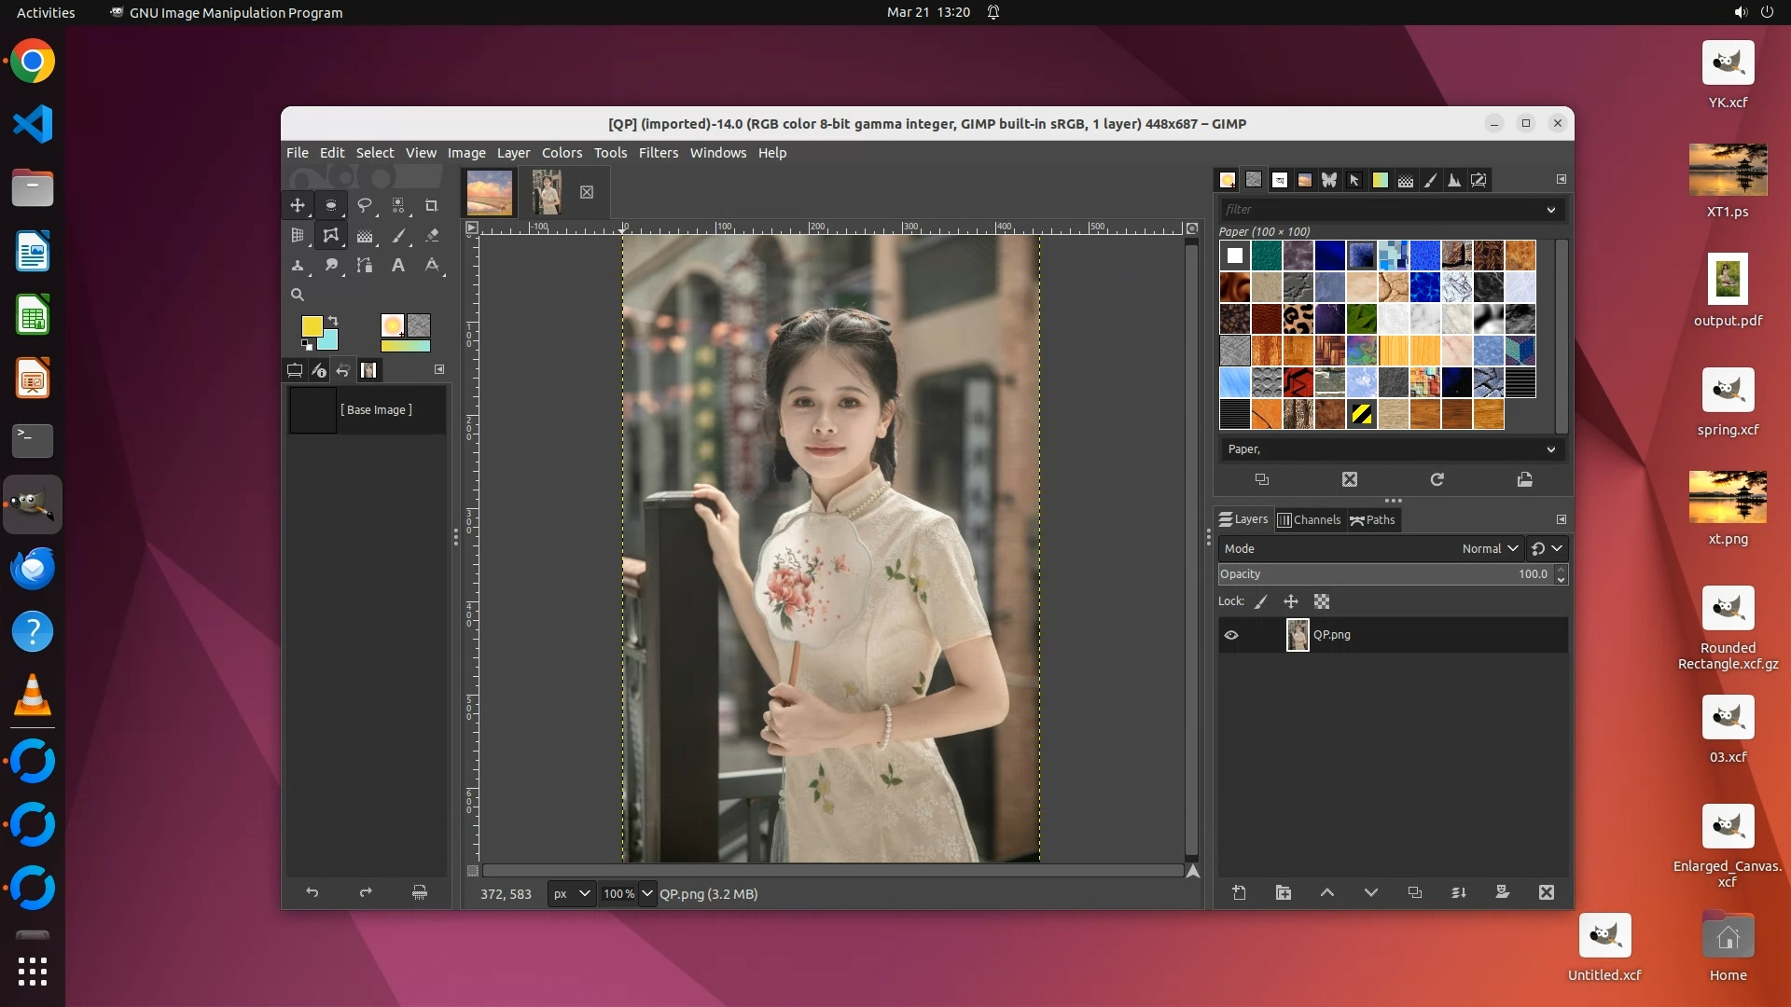Toggle lock pixels brush icon

click(x=1261, y=601)
